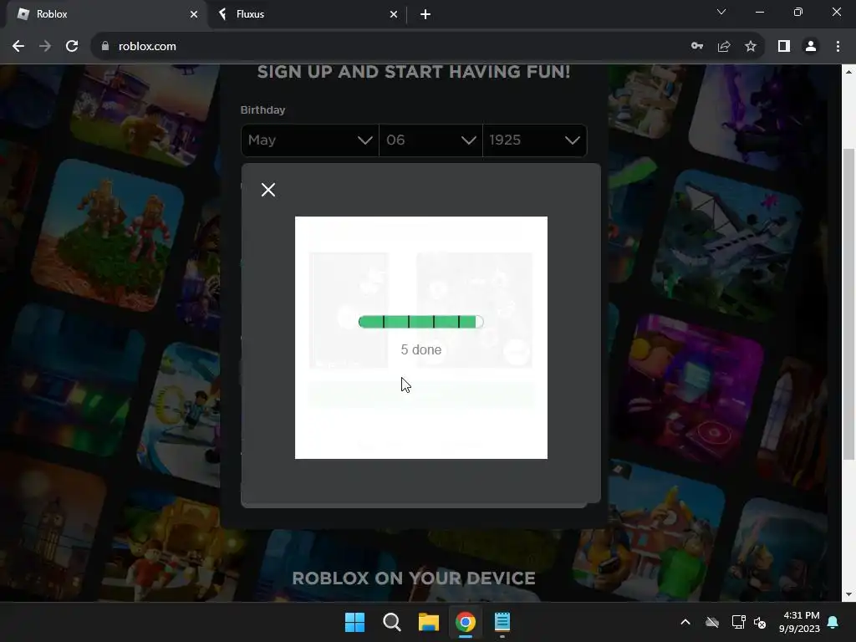Viewport: 856px width, 642px height.
Task: Restore down the Chrome window
Action: 798,12
